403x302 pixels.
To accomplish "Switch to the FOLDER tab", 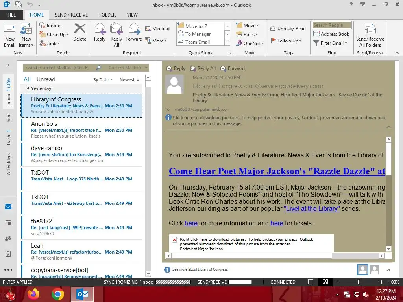I will coord(107,15).
